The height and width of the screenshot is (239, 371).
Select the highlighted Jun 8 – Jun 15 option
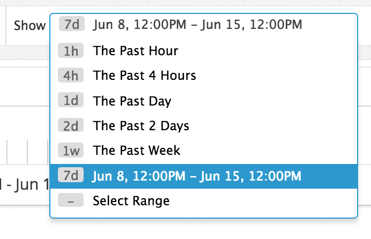(x=197, y=176)
